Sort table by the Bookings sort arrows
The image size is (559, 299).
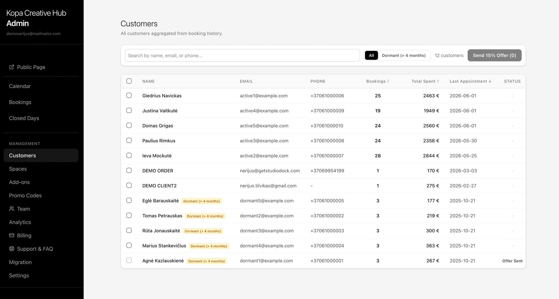(x=388, y=81)
